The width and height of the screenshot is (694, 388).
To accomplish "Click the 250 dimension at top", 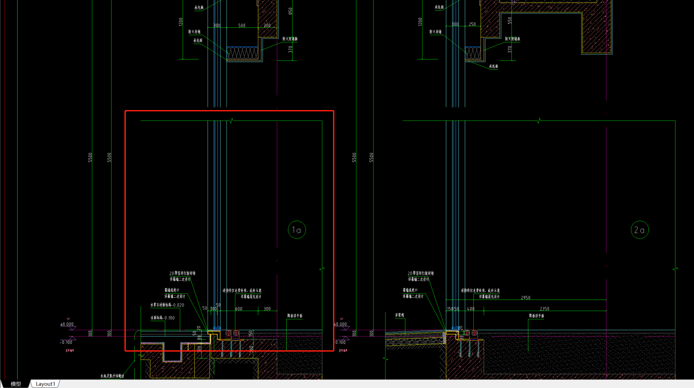I will tap(472, 24).
